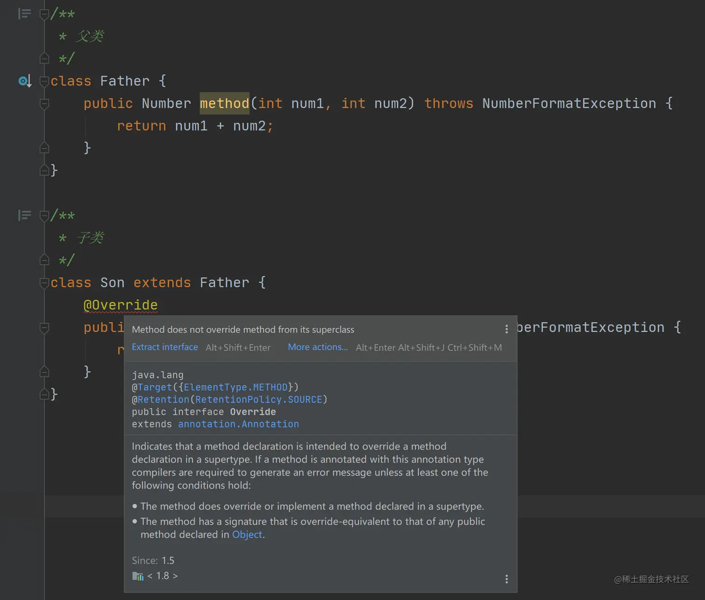705x600 pixels.
Task: Click the 父类 comment text
Action: click(90, 36)
